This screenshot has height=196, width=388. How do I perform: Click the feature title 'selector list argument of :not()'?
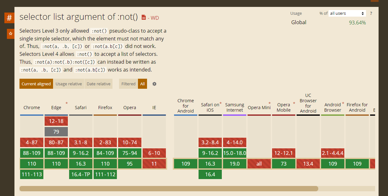coord(79,17)
